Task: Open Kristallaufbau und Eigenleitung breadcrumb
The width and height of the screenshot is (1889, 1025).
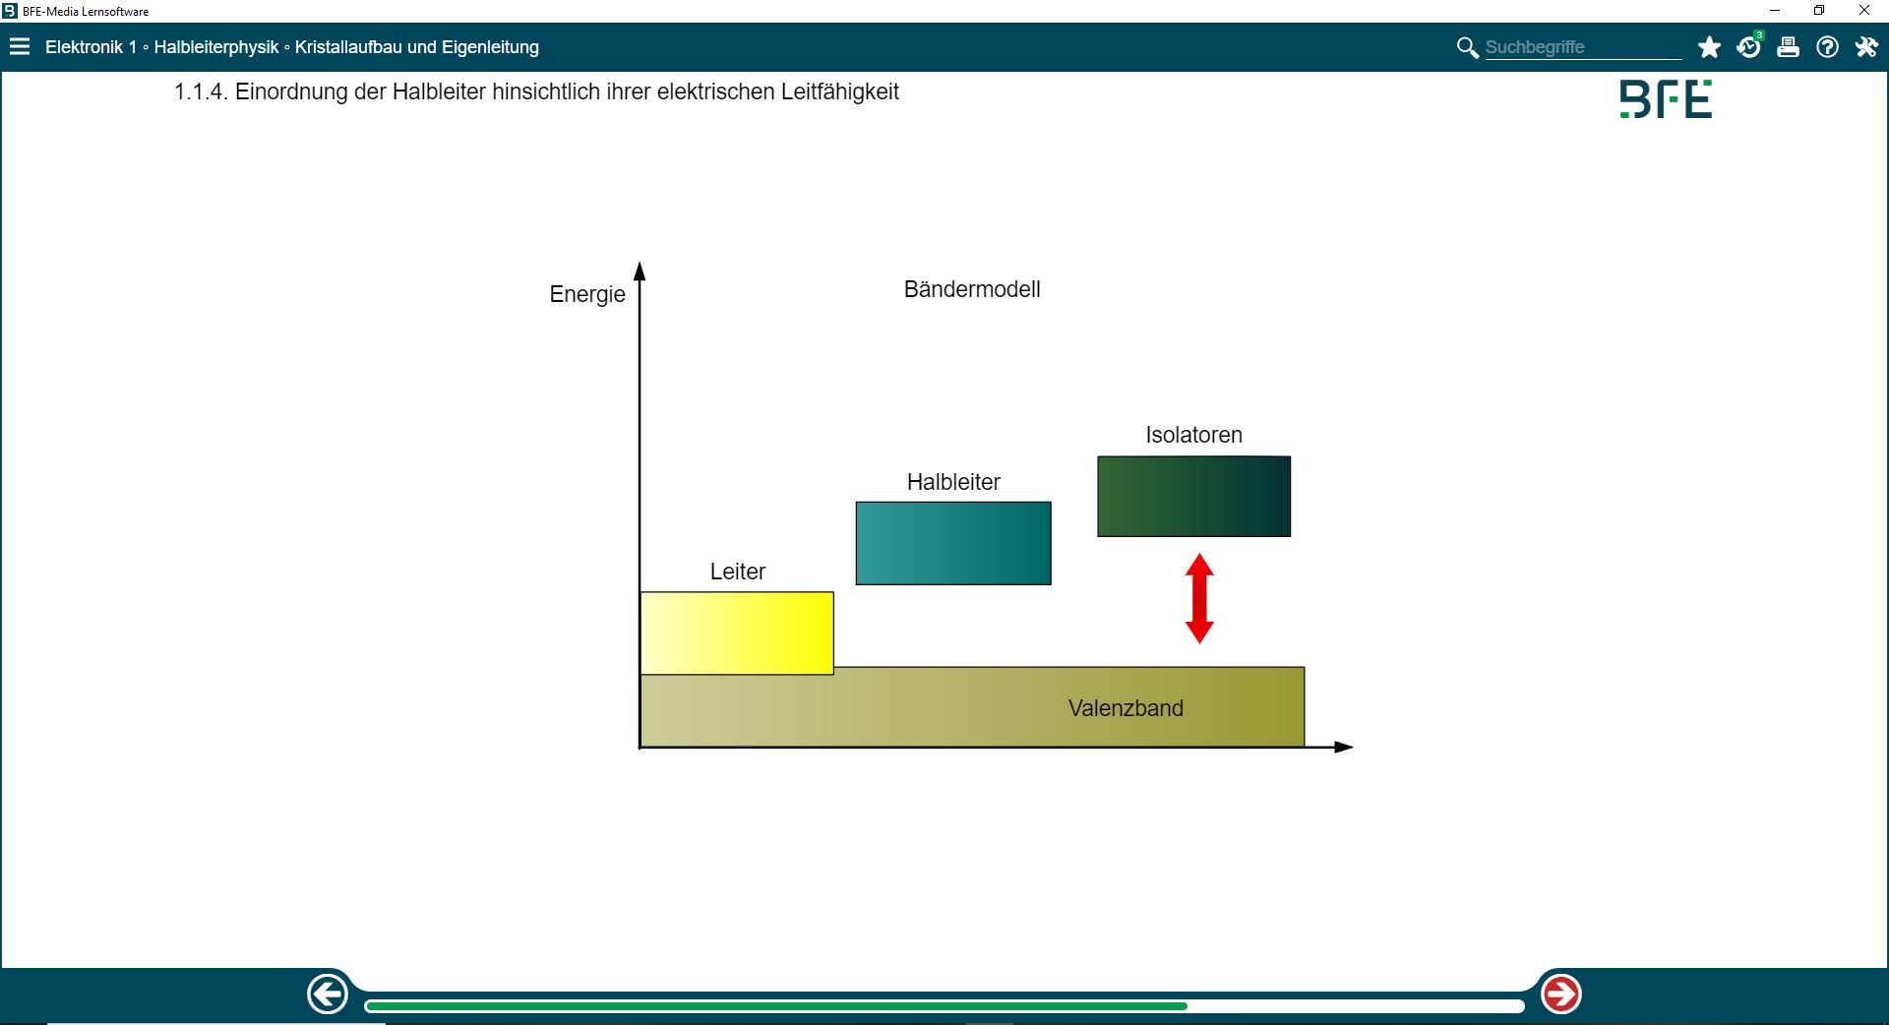Action: pos(417,47)
